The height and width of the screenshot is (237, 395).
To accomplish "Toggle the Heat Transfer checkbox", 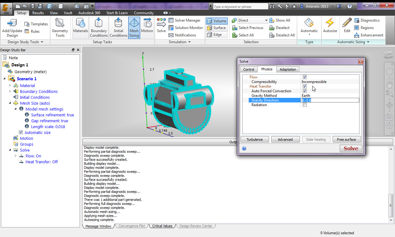I will pyautogui.click(x=305, y=86).
